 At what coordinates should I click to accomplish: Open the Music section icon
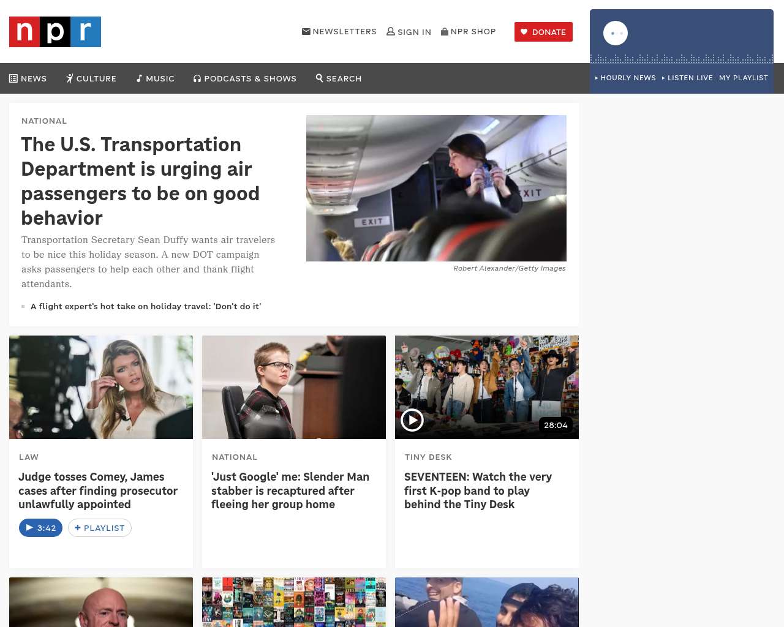point(140,78)
